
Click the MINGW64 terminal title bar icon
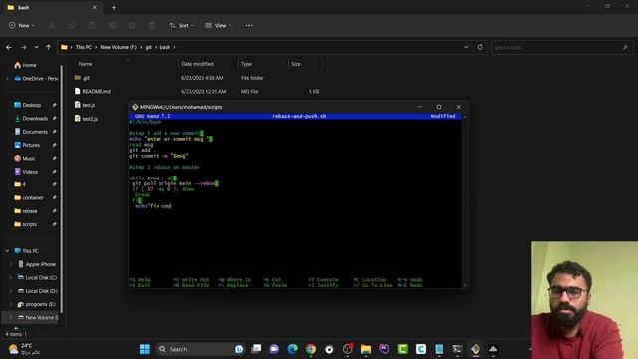[135, 107]
